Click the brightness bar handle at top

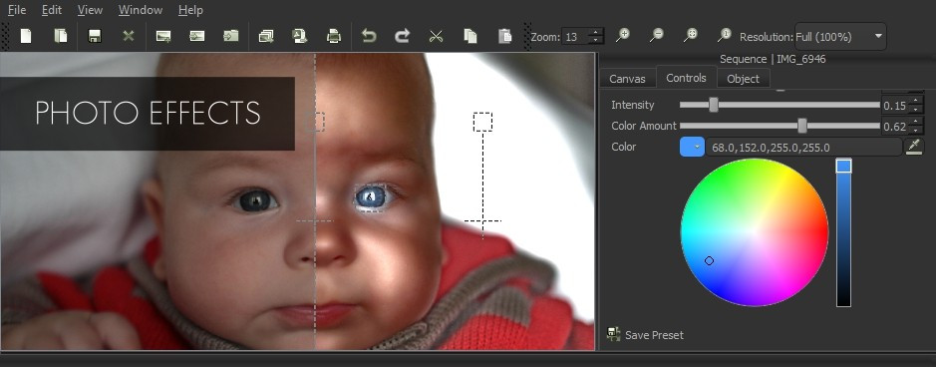click(843, 167)
